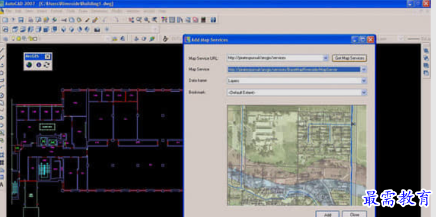Toggle the layer lock padlock icon
This screenshot has width=436, height=217.
(30, 39)
